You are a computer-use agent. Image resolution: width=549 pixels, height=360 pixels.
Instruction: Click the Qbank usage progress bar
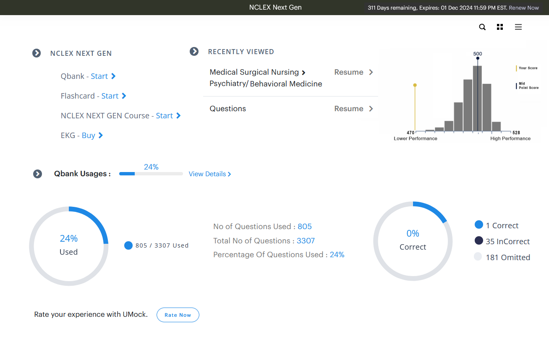coord(151,174)
